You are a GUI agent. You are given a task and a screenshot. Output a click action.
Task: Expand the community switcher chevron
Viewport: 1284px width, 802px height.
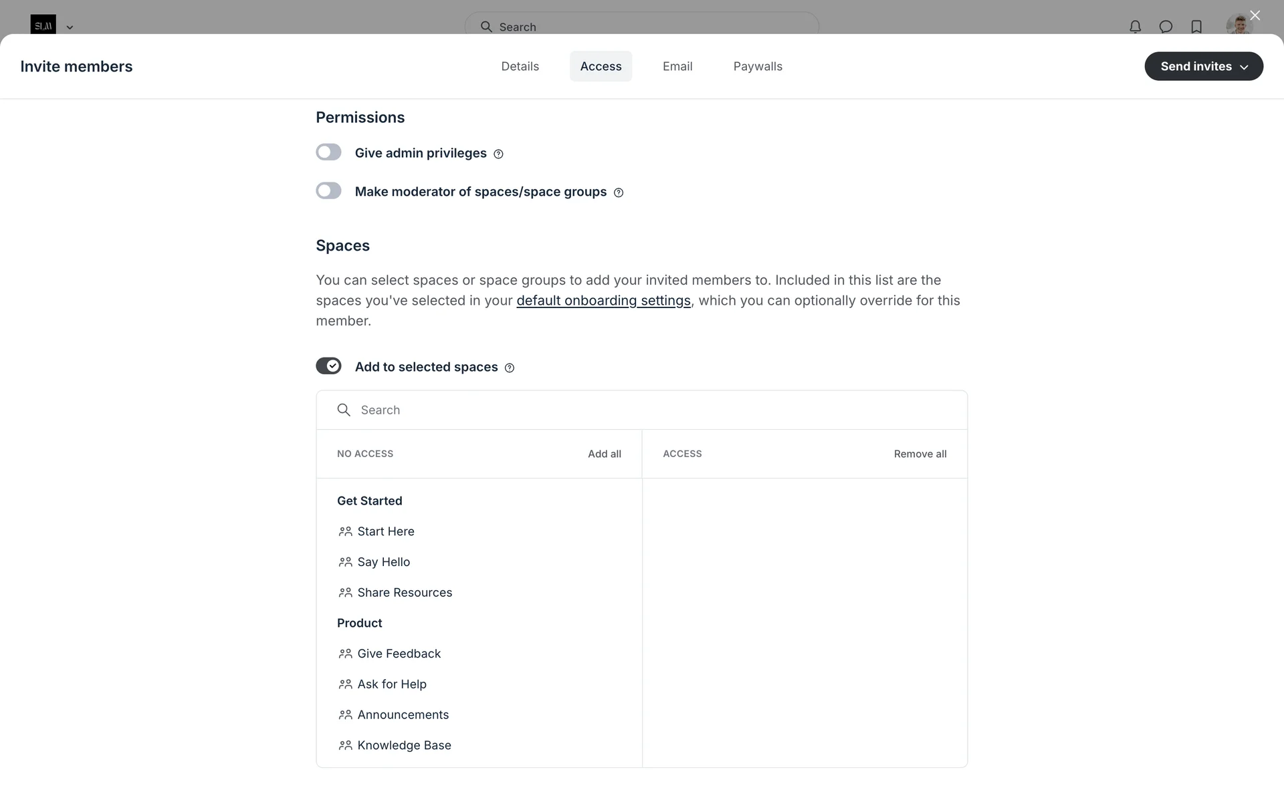click(x=70, y=27)
